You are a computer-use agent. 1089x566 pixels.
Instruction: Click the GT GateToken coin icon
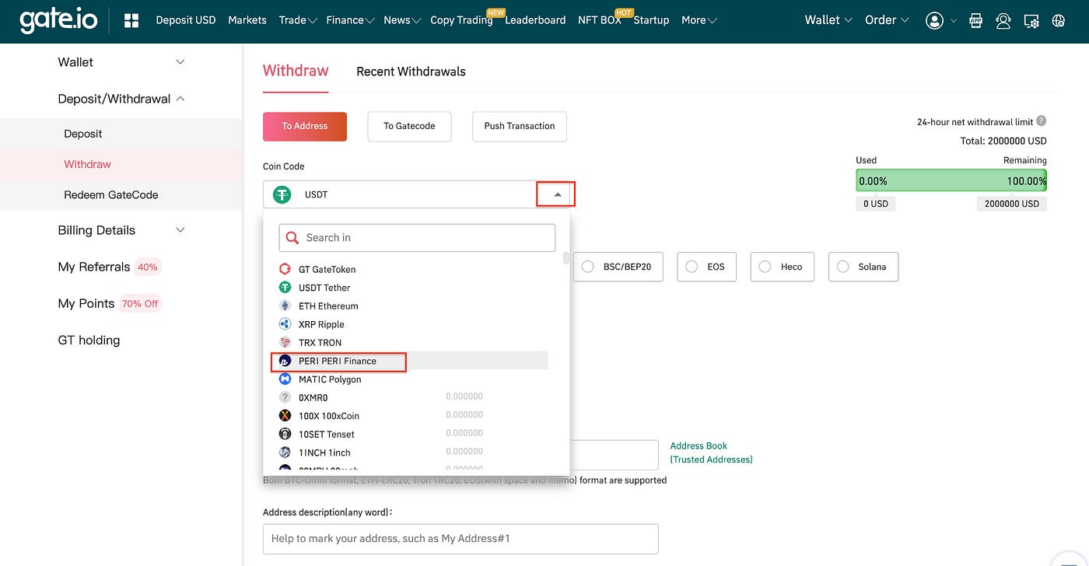pos(285,269)
